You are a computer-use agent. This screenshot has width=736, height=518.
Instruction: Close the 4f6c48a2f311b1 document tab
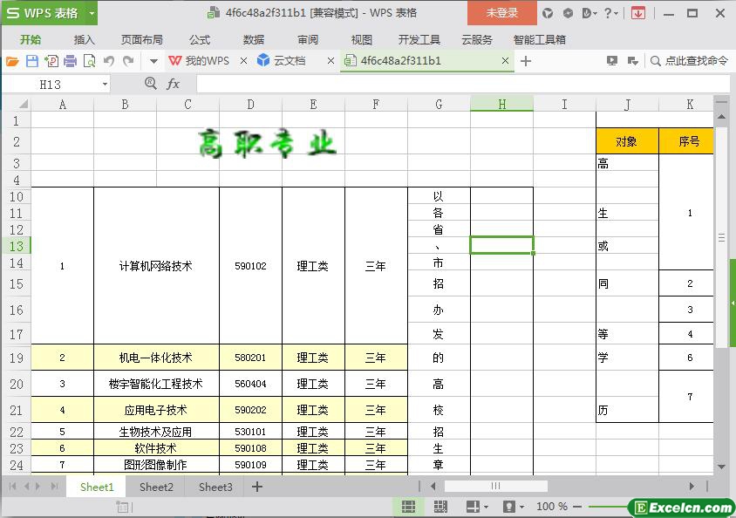(505, 61)
